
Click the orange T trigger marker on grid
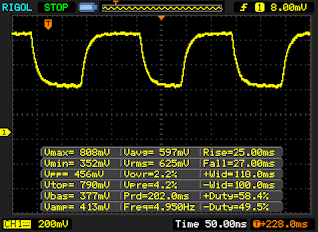click(48, 24)
